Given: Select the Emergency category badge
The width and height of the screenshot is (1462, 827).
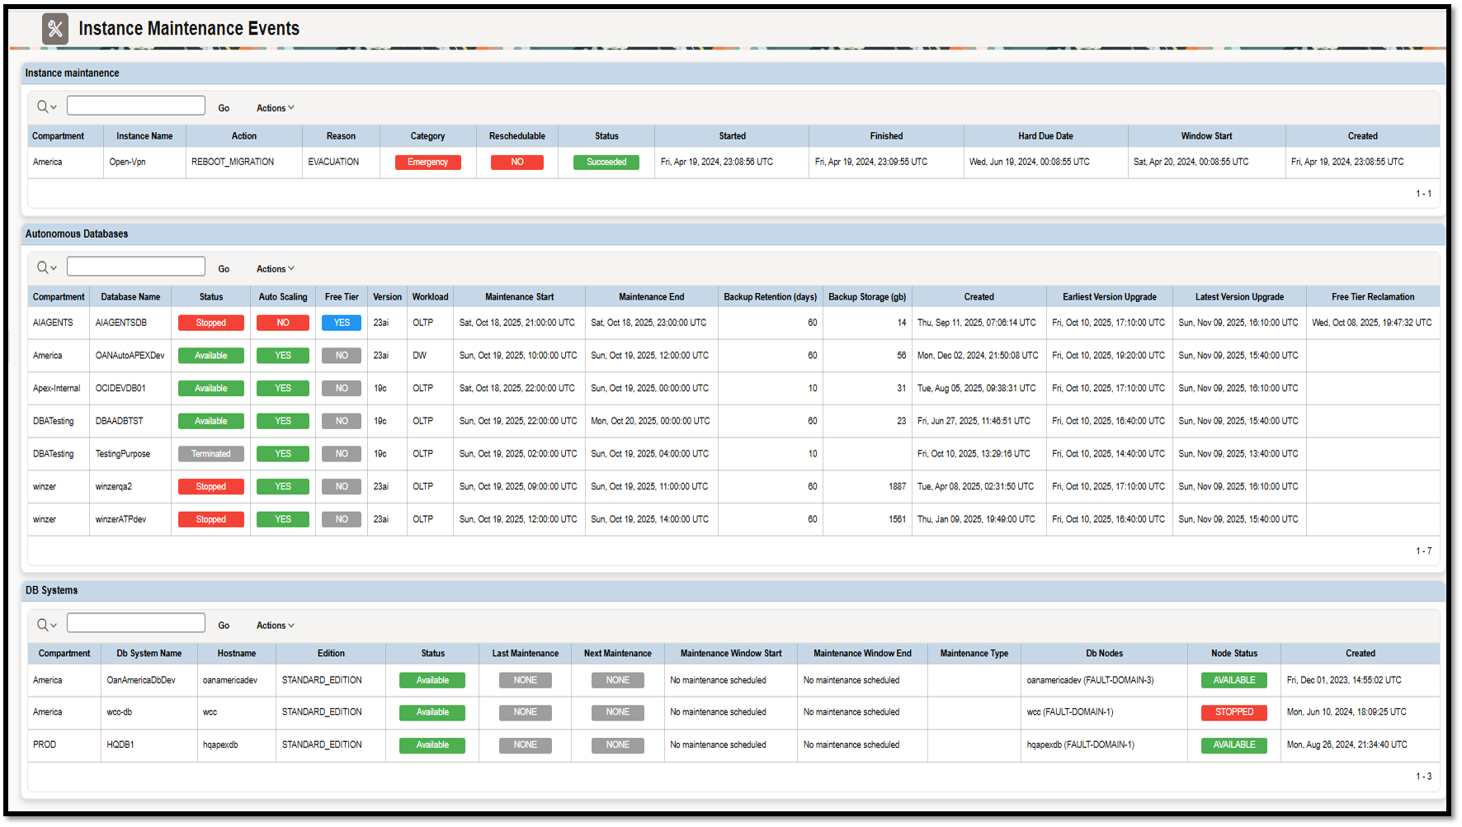Looking at the screenshot, I should click(x=427, y=162).
